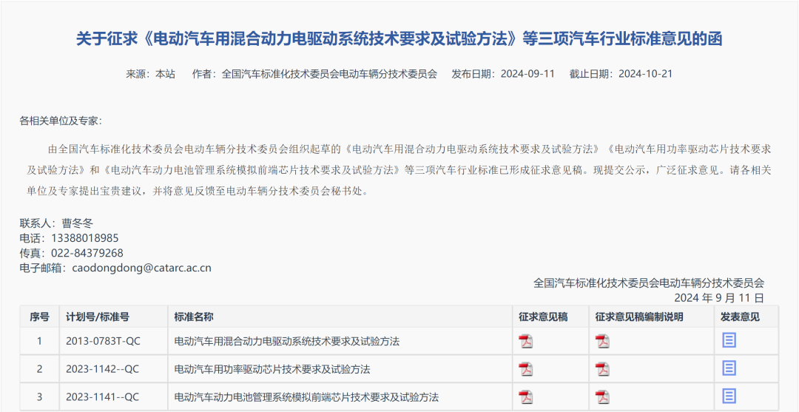Click fax number 022-84379268
799x412 pixels.
pos(87,253)
